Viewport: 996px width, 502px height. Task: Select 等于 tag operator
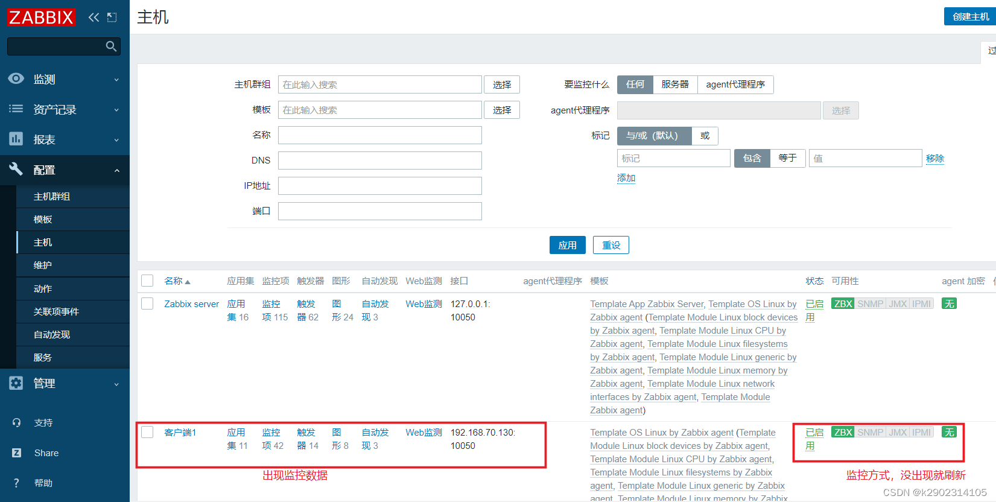pyautogui.click(x=787, y=158)
